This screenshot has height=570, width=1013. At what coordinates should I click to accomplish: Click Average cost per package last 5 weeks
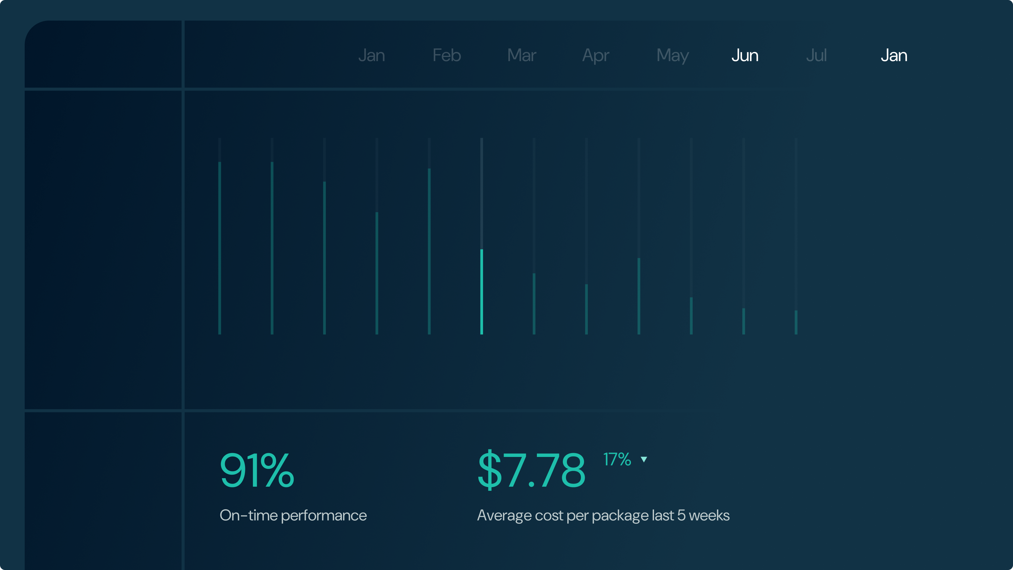(x=603, y=515)
